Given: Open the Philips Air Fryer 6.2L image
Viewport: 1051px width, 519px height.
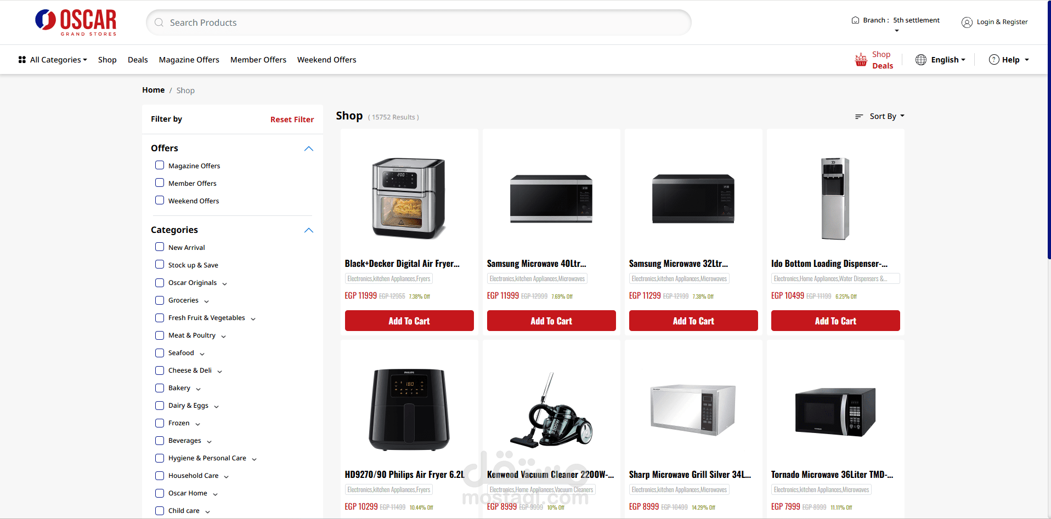Looking at the screenshot, I should [x=409, y=409].
